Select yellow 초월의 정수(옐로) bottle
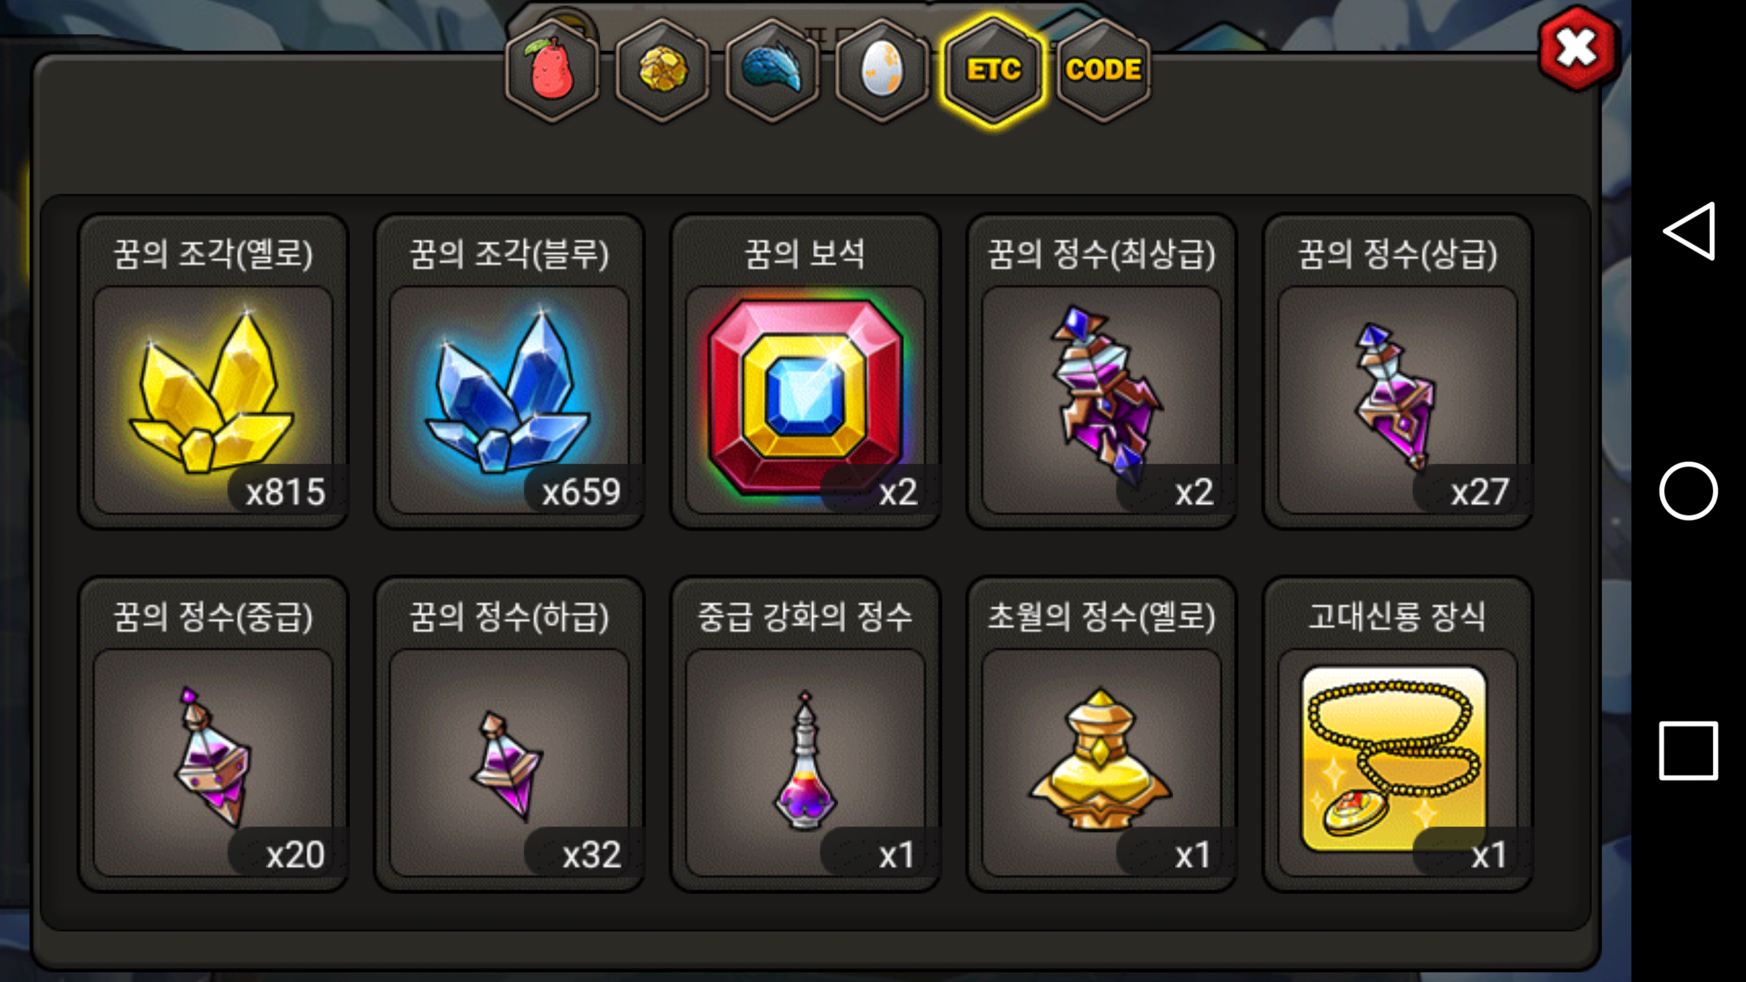Viewport: 1746px width, 982px height. tap(1101, 734)
